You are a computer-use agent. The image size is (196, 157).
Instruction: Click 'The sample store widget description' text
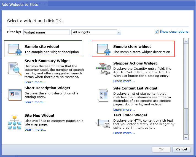pyautogui.click(x=142, y=52)
